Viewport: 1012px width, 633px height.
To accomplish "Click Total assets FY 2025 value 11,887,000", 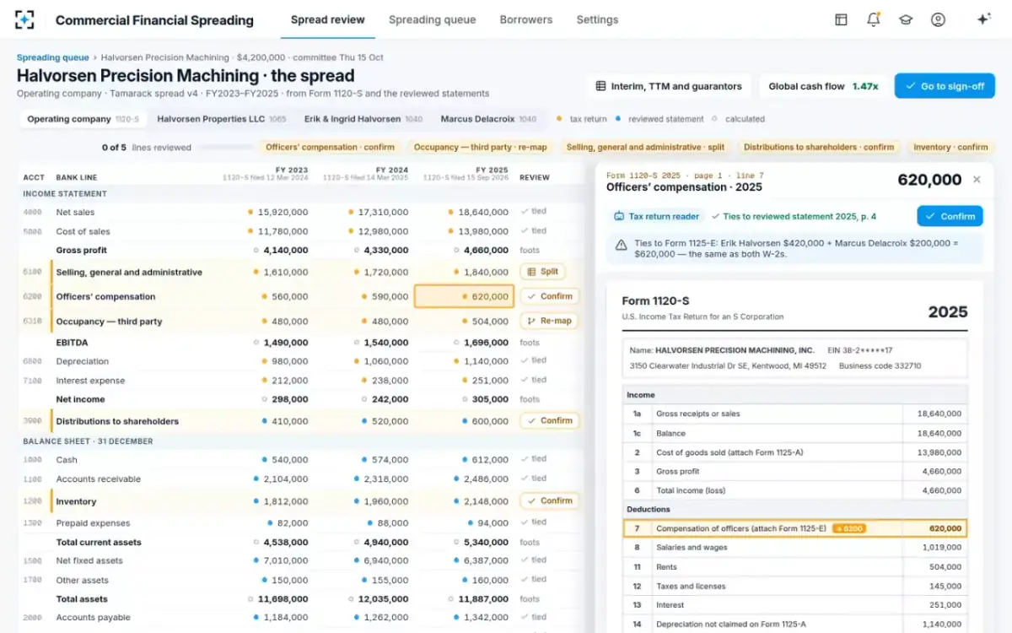I will [x=483, y=599].
